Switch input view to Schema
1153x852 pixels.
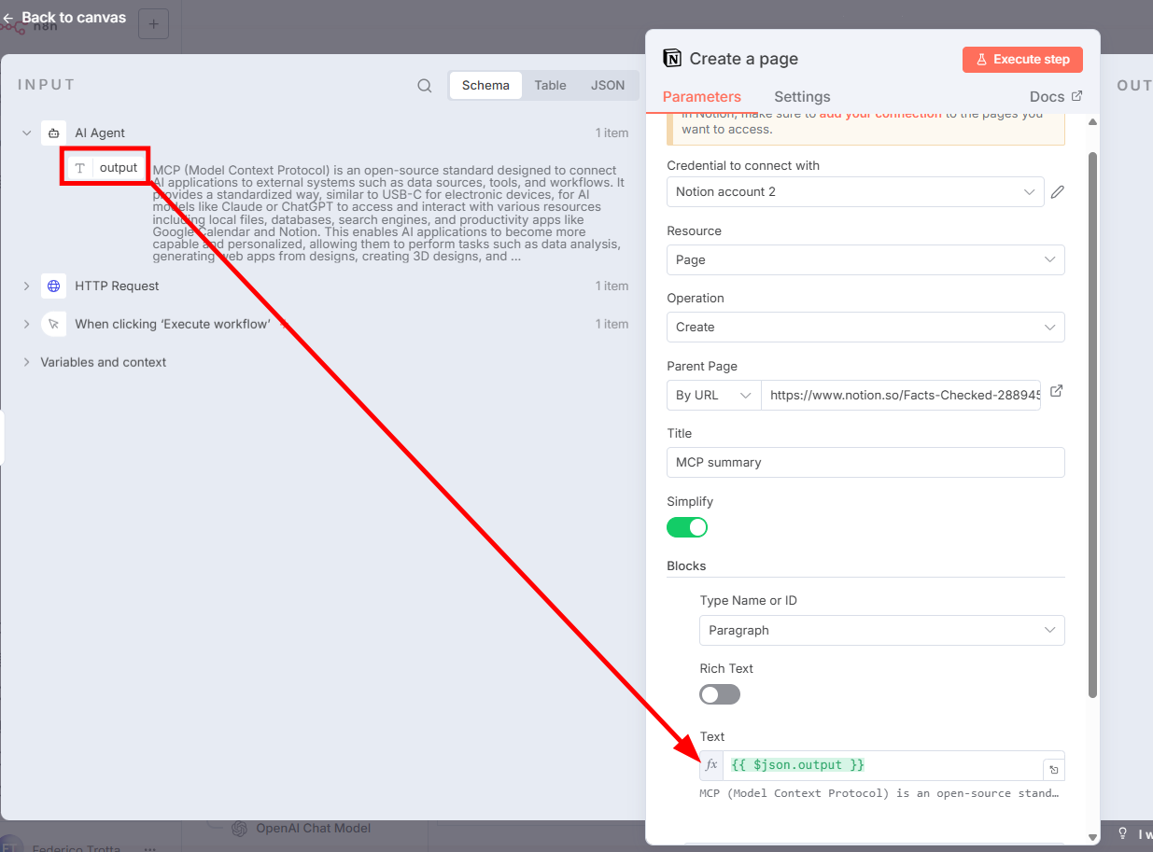(x=485, y=85)
